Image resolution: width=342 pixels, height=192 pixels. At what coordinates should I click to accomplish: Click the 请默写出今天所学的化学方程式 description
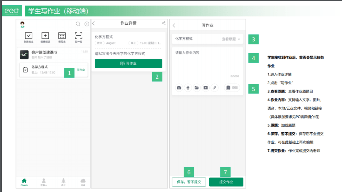120,54
